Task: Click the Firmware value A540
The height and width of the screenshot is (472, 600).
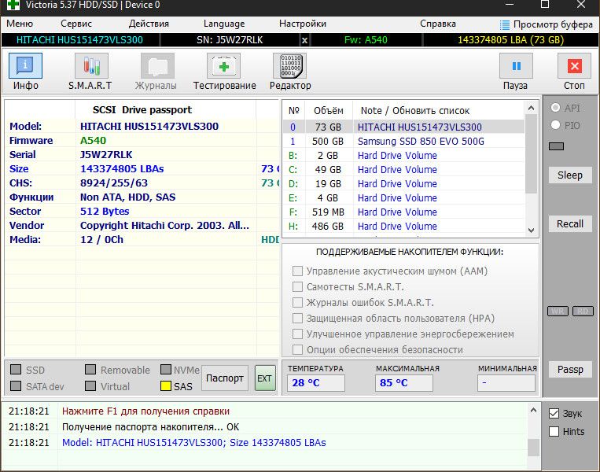Action: point(93,141)
